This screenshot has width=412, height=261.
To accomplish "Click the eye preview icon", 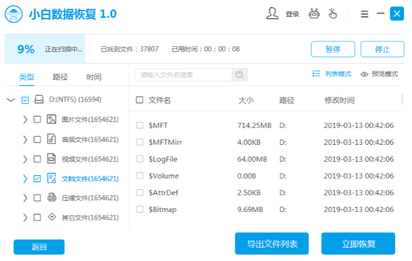I will 364,74.
